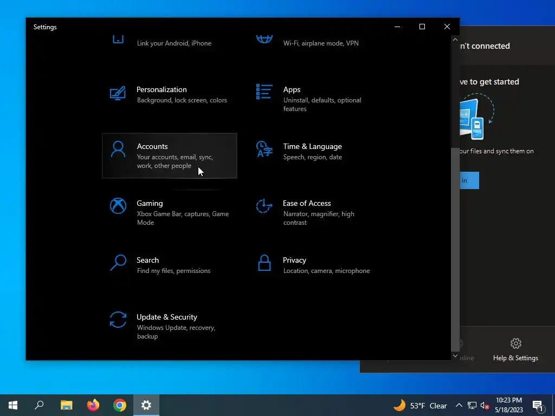Minimize the Settings window
Screen dimensions: 555x416
397,27
